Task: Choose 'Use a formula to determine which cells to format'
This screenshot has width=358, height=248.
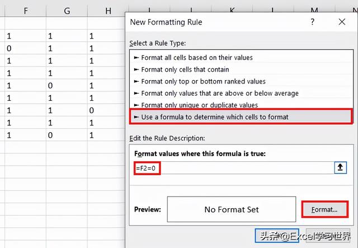Action: point(215,117)
